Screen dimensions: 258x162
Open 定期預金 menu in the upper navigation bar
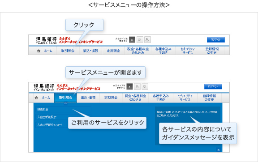[113, 51]
